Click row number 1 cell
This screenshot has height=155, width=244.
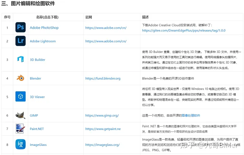click(x=7, y=28)
